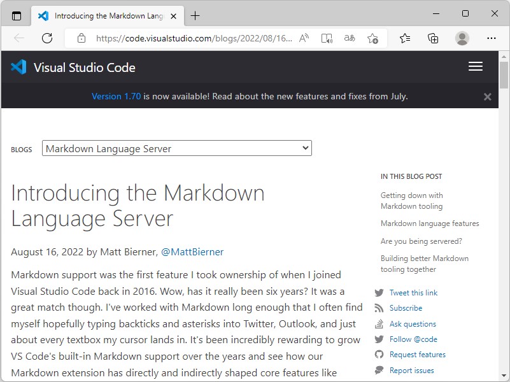Open the Visual Studio Code logo homepage
Viewport: 510px width, 382px height.
[18, 67]
